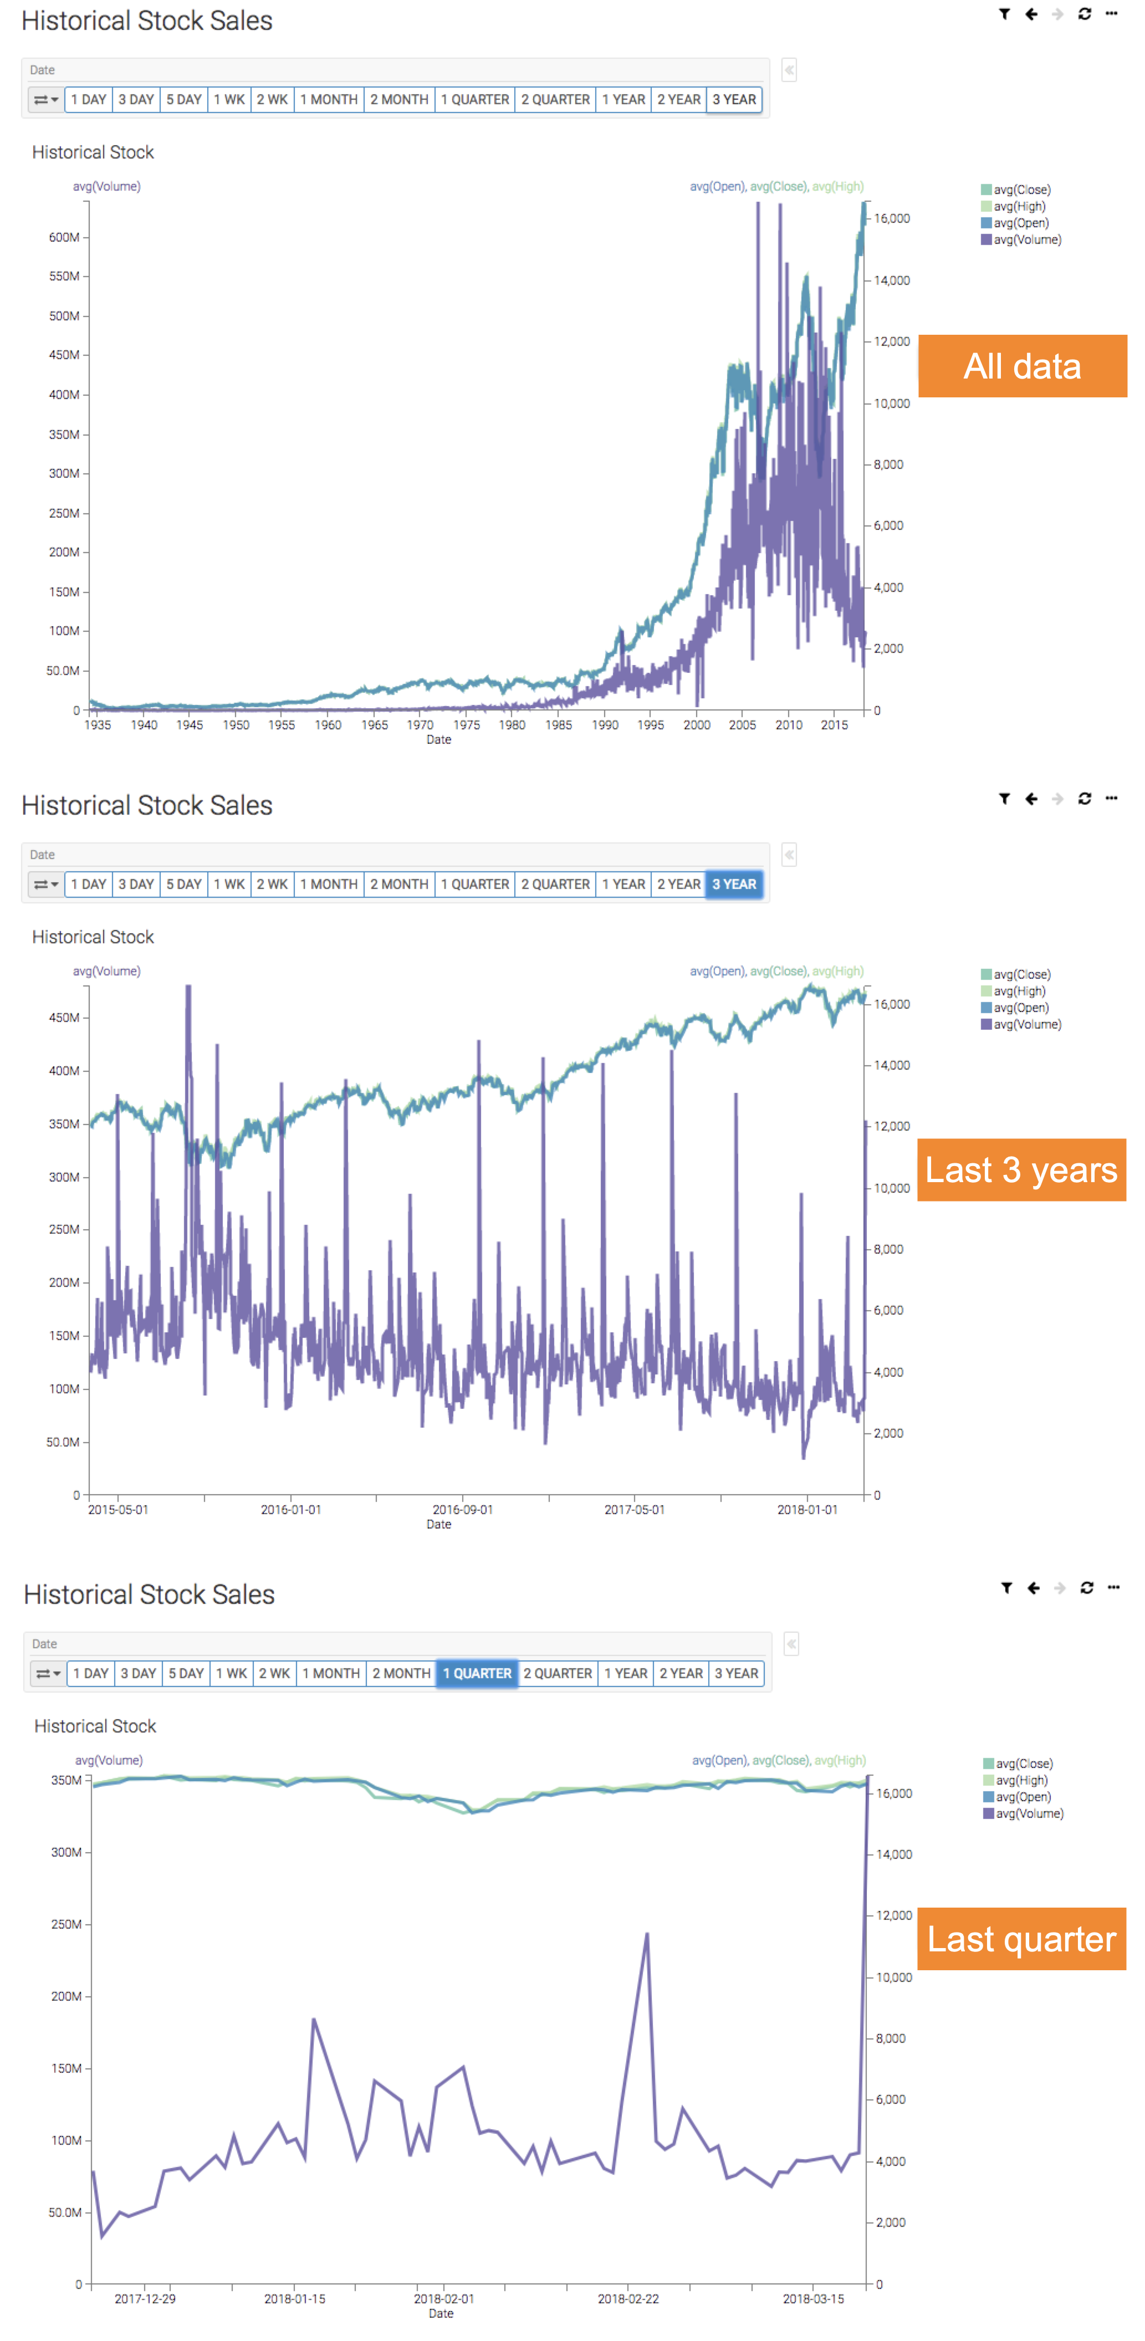Choose 1 YEAR range in bottom filter
This screenshot has width=1145, height=2341.
(x=626, y=1673)
